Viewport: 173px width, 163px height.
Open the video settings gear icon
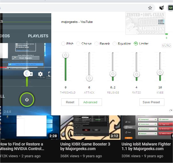(x=40, y=74)
